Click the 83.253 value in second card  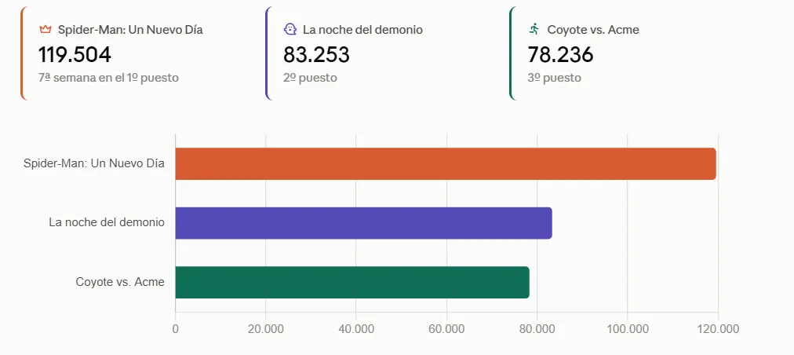coord(316,55)
